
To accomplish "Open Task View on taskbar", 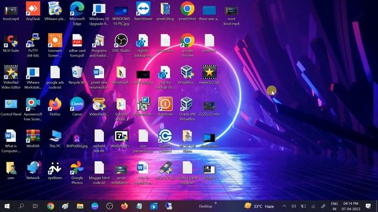I will click(35, 206).
